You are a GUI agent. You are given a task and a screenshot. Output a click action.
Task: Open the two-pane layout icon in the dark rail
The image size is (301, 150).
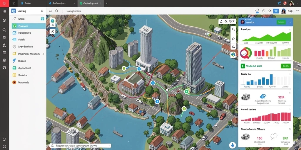click(x=4, y=53)
